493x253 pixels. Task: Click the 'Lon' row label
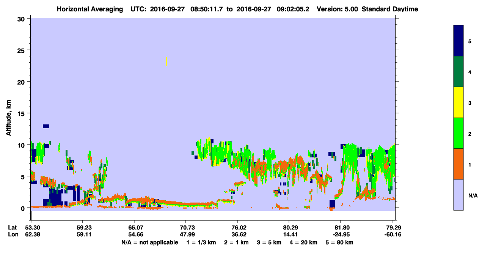(x=13, y=234)
